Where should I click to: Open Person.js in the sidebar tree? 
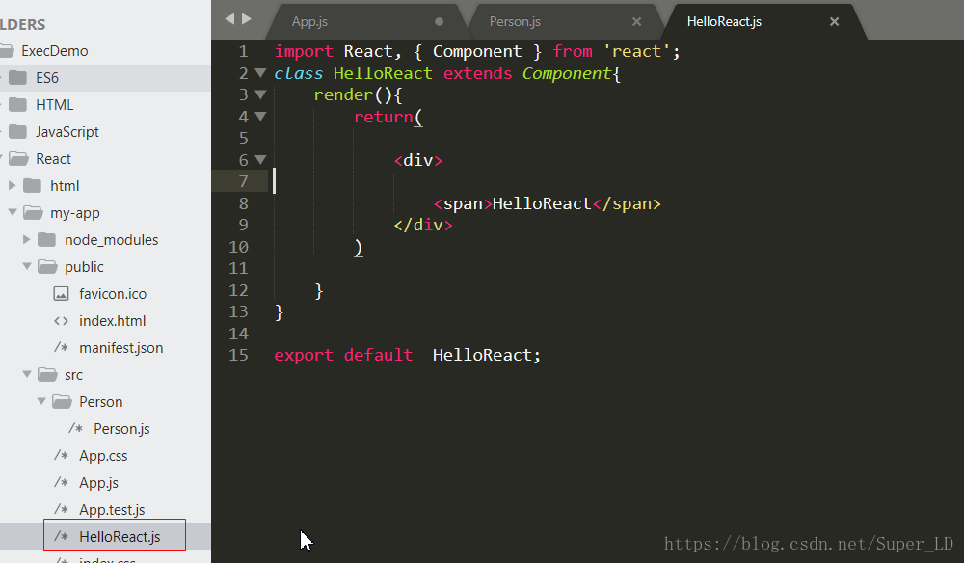tap(121, 429)
